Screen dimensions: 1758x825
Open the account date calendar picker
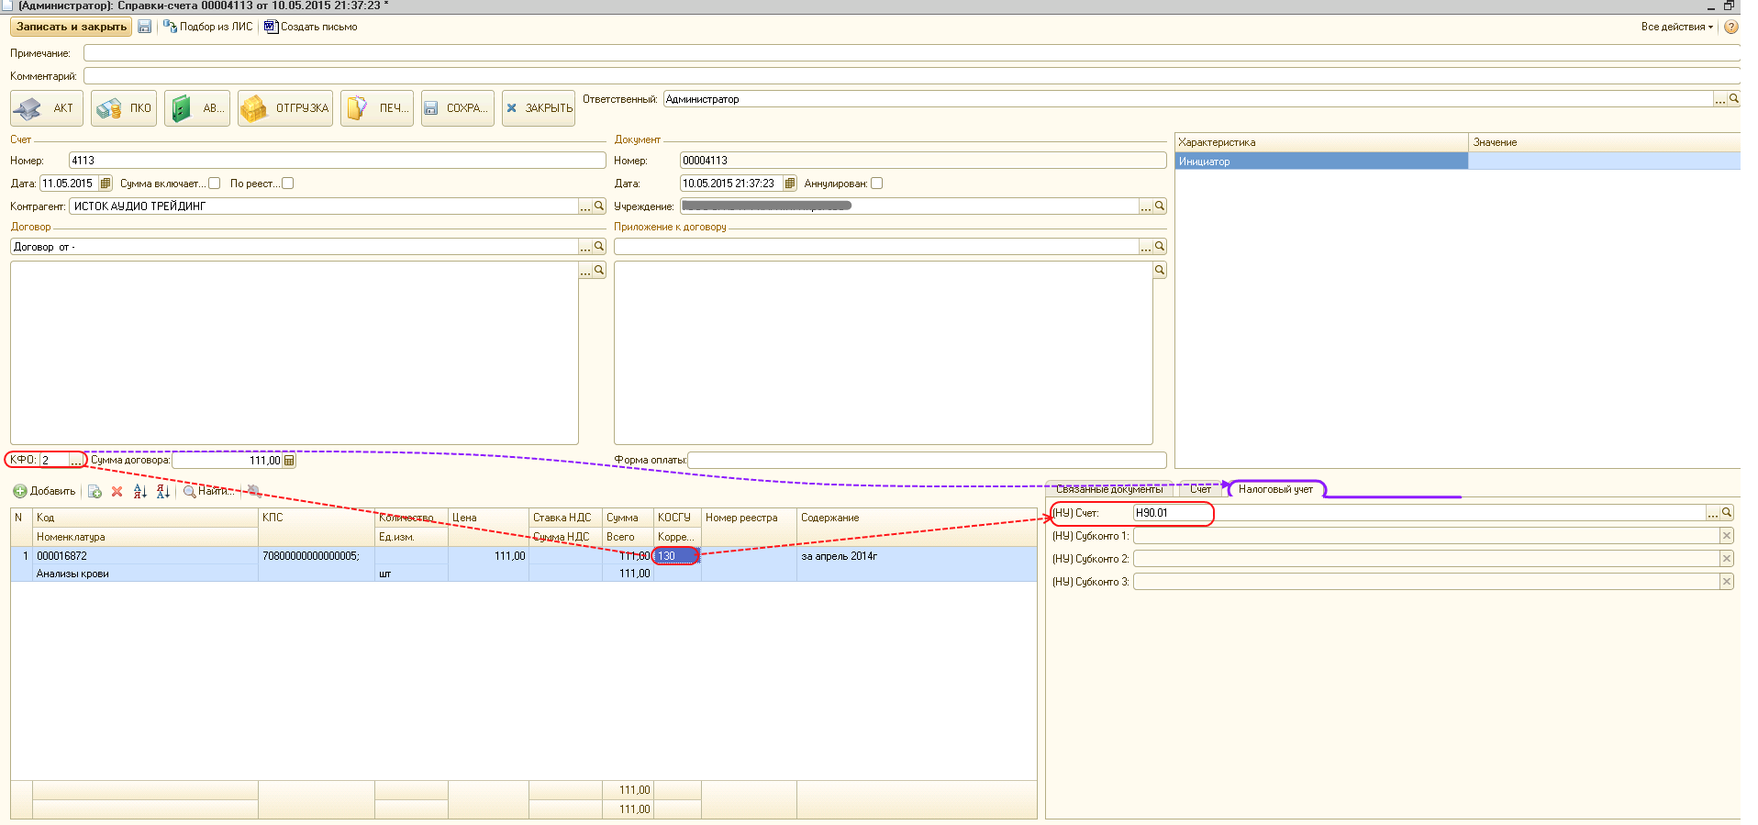pyautogui.click(x=105, y=184)
